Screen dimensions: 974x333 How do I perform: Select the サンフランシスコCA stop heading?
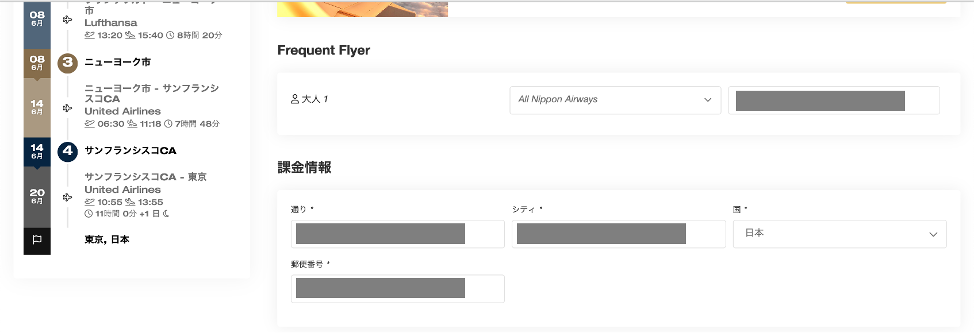[x=131, y=150]
